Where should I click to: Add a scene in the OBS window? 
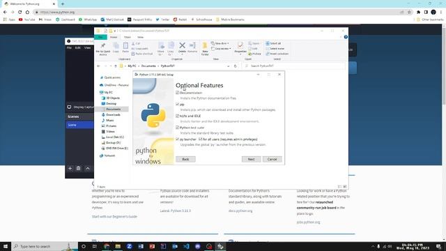click(70, 168)
